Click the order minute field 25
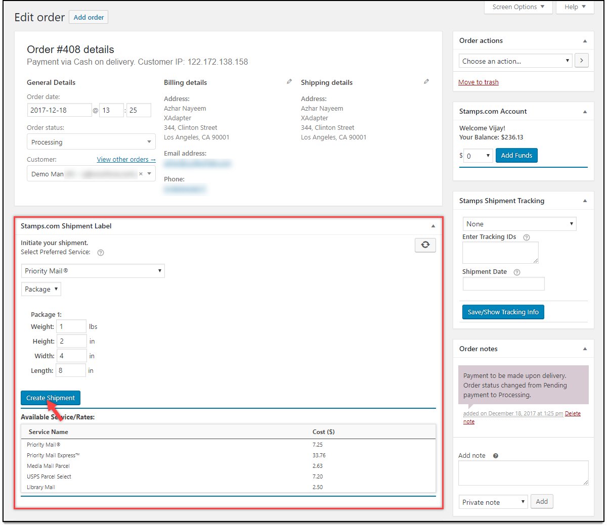This screenshot has height=527, width=607. point(139,110)
